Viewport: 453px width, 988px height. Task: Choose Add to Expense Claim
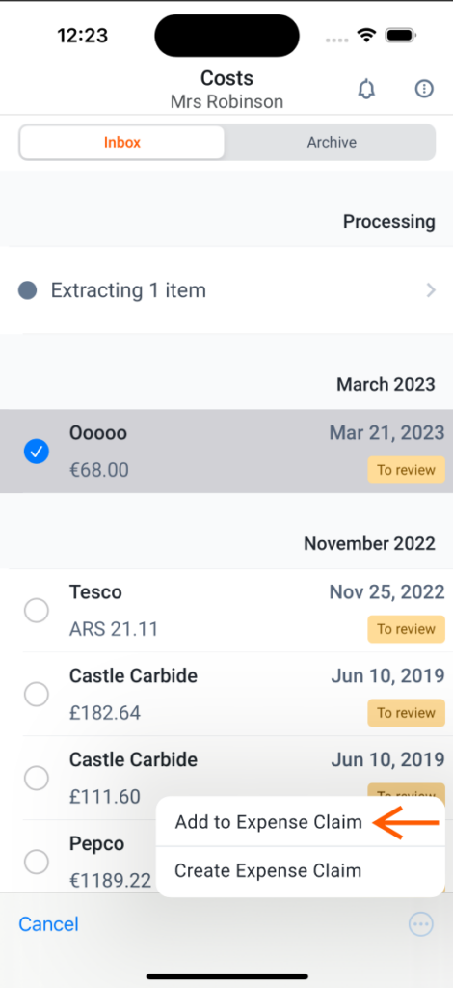[269, 822]
